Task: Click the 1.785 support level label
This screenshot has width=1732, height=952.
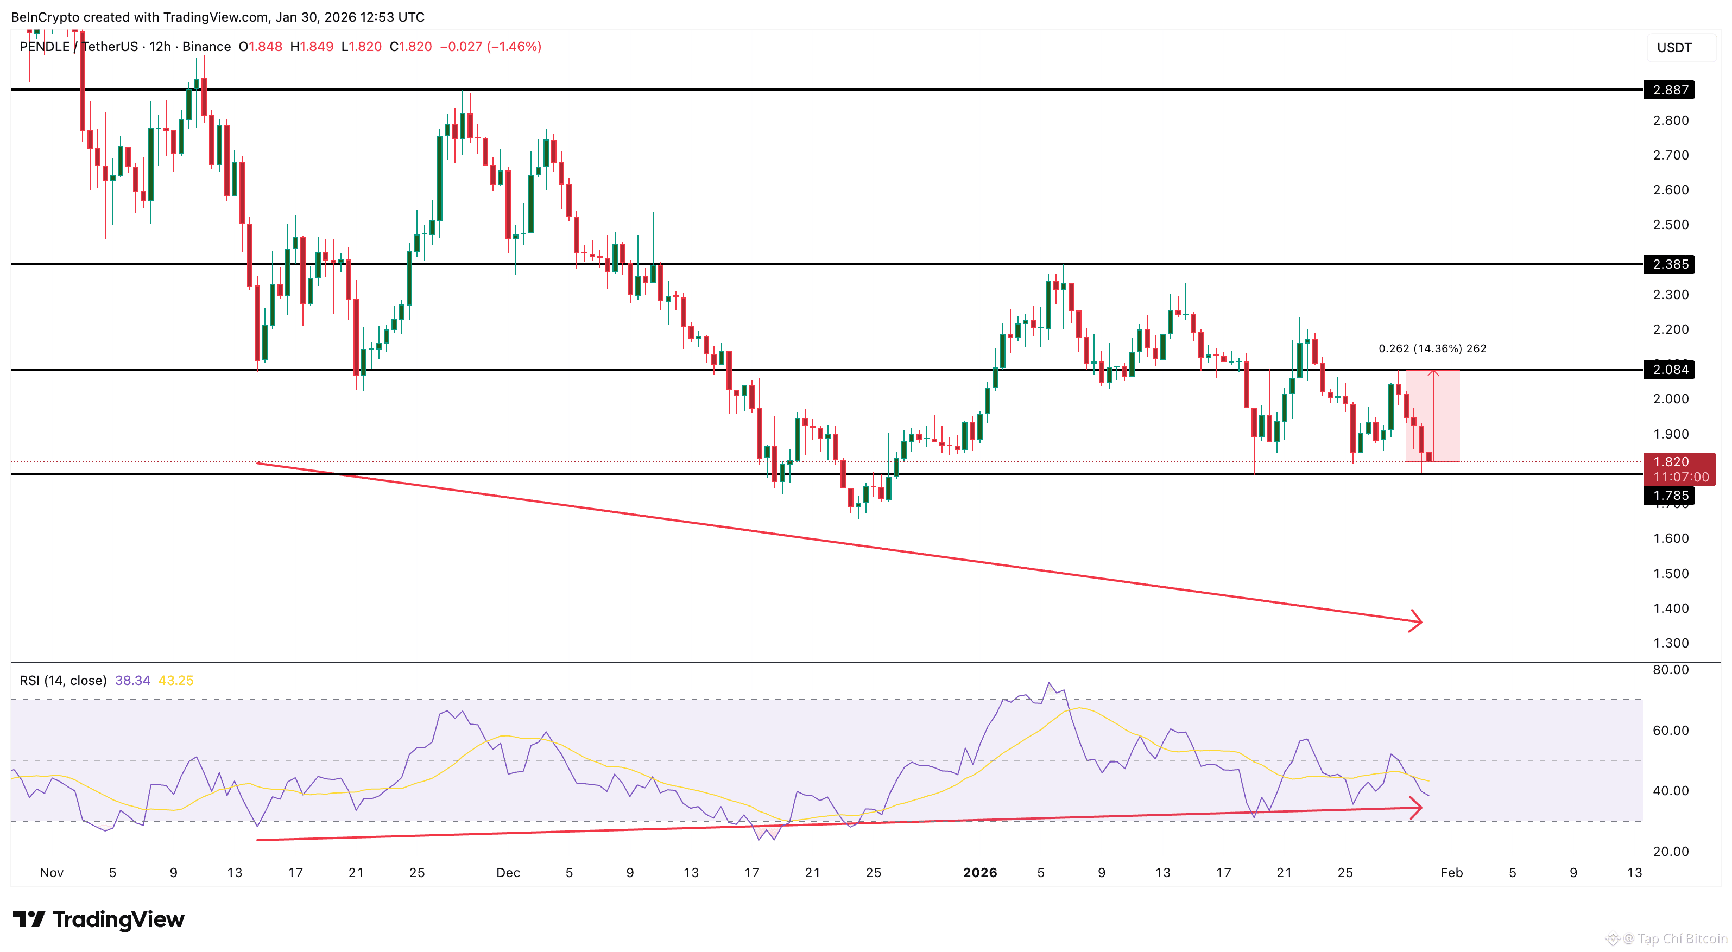Action: pos(1670,496)
